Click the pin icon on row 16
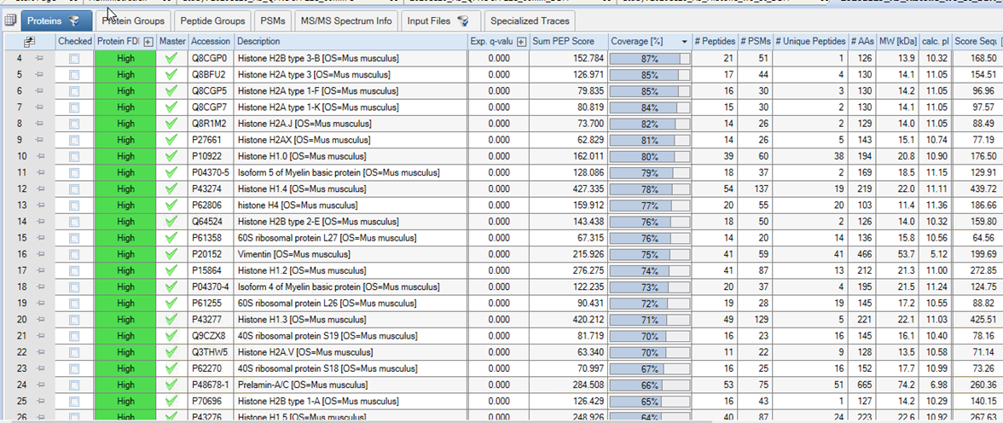This screenshot has height=423, width=1003. point(38,255)
